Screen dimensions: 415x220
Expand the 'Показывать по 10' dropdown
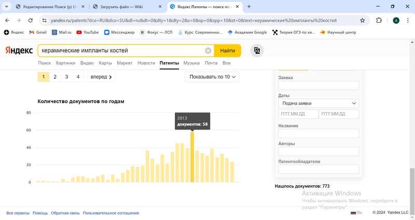coord(212,77)
